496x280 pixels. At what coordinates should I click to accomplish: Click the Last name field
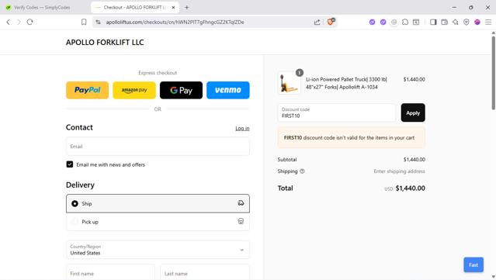[205, 272]
